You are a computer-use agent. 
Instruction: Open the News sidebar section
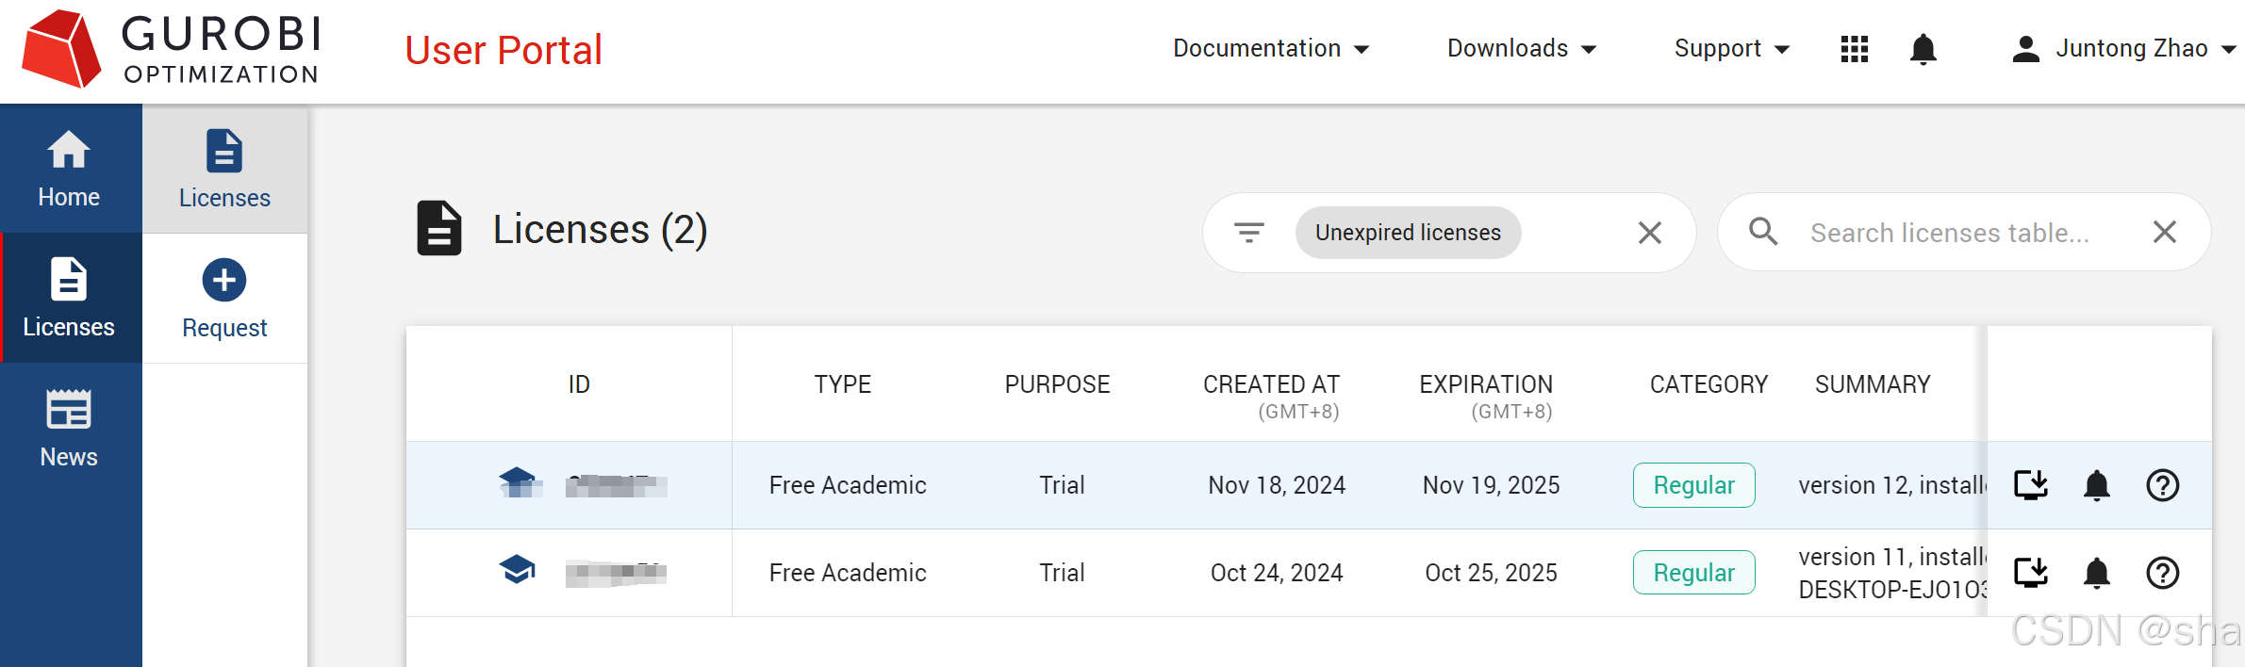coord(69,429)
